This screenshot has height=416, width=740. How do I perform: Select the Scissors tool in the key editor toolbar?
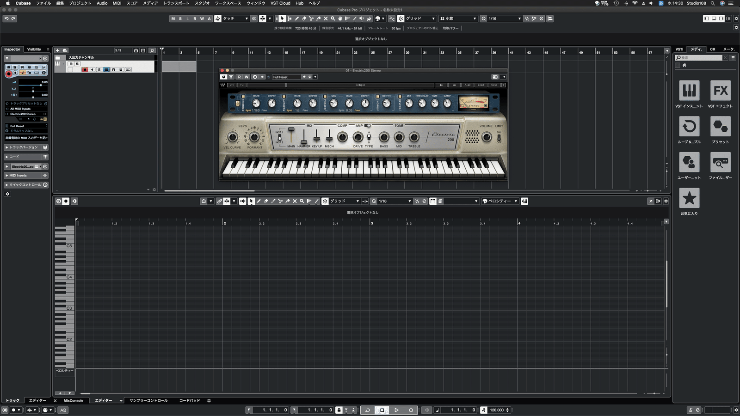pyautogui.click(x=280, y=201)
